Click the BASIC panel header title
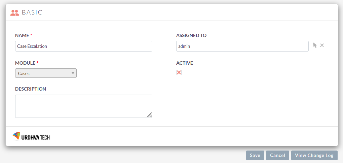The image size is (343, 163). pyautogui.click(x=32, y=13)
